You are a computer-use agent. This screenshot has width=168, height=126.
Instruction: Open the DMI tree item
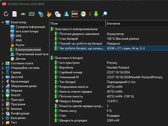(x=18, y=36)
